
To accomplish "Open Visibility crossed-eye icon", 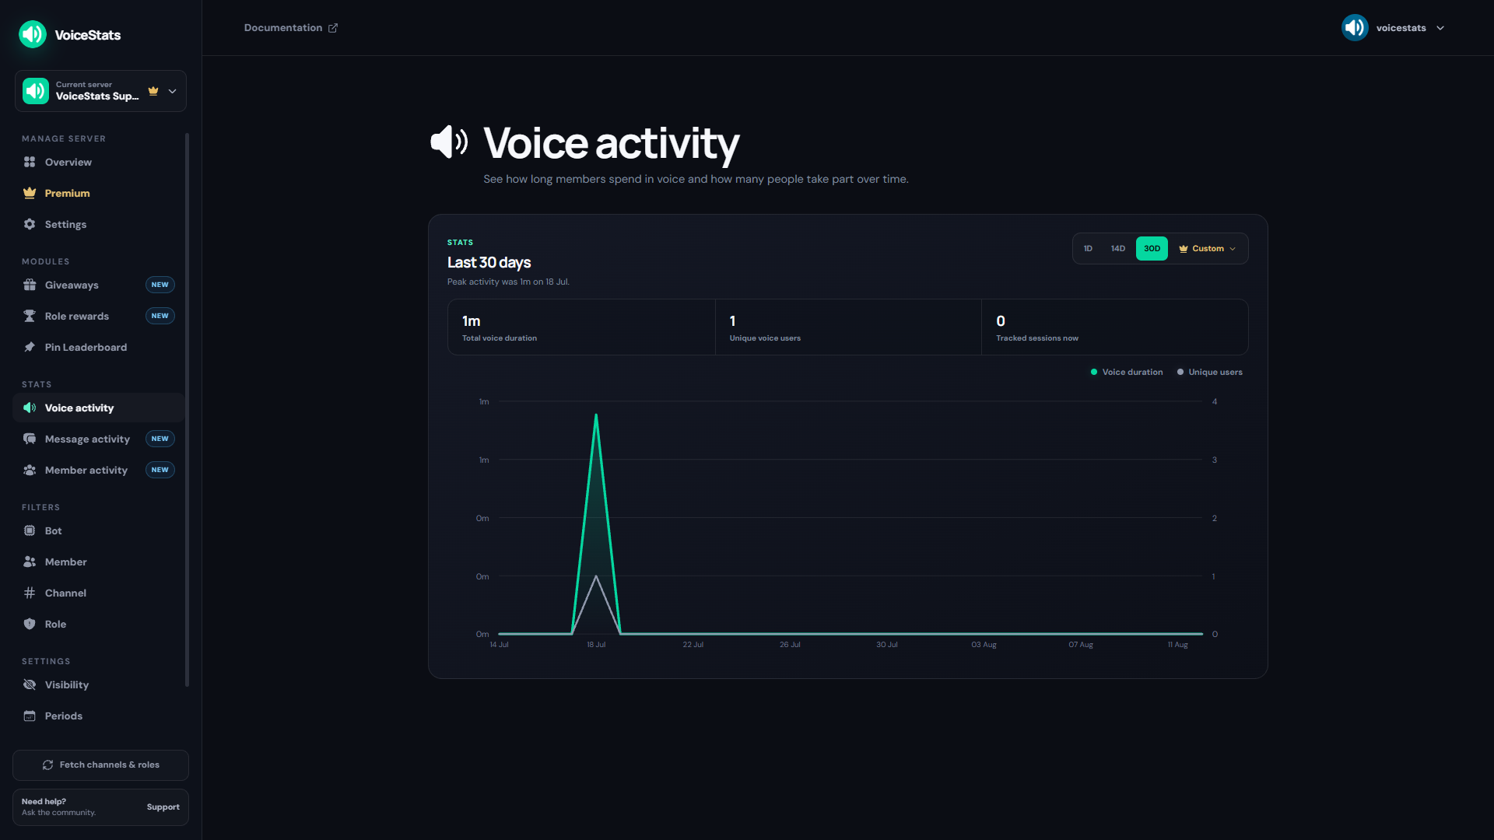I will pyautogui.click(x=30, y=684).
